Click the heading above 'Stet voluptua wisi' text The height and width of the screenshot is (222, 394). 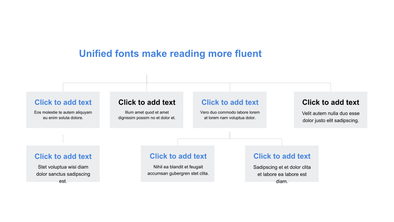click(x=63, y=156)
